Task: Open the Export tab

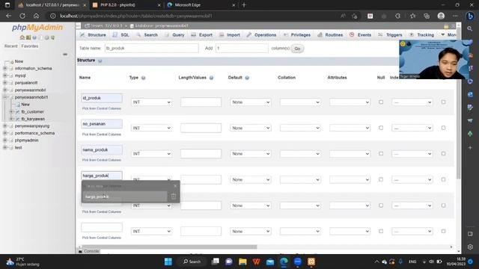Action: pyautogui.click(x=201, y=35)
